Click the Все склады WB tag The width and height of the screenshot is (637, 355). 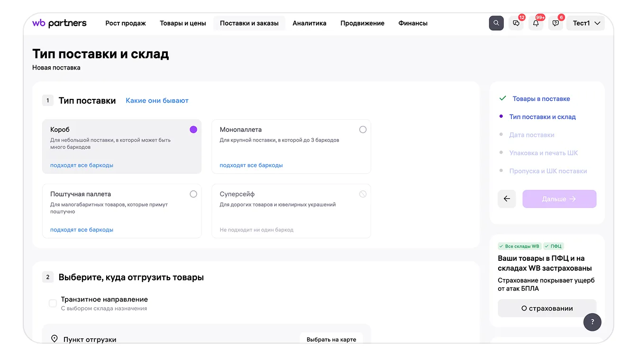(519, 246)
